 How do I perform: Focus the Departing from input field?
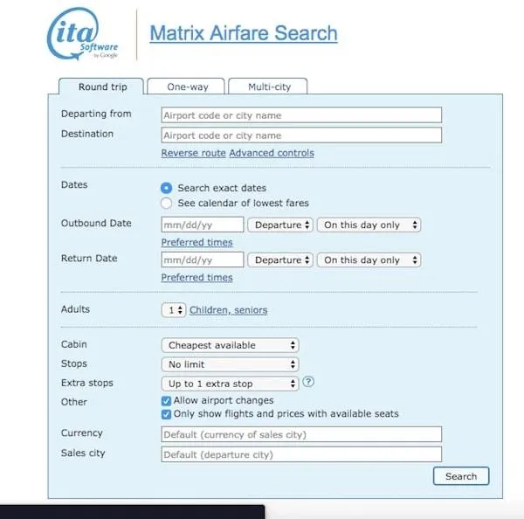[301, 115]
